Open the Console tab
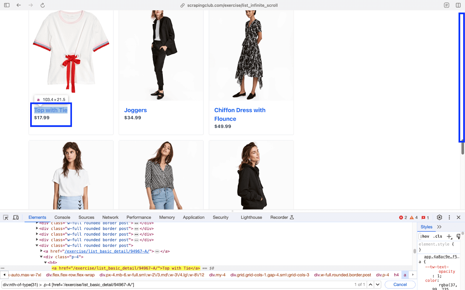This screenshot has width=465, height=290. [x=62, y=217]
